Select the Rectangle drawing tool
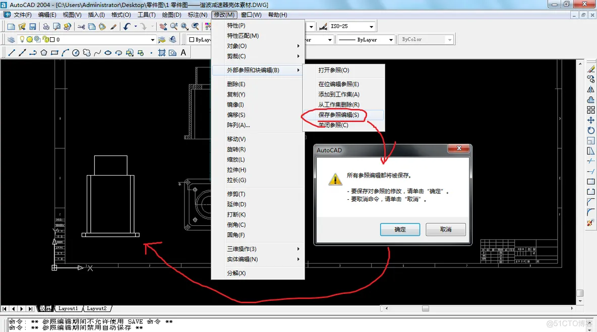The image size is (597, 332). (x=54, y=53)
